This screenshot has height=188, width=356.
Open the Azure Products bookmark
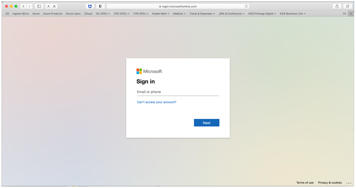pyautogui.click(x=53, y=13)
